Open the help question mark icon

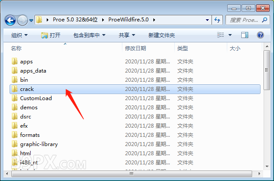tap(260, 35)
